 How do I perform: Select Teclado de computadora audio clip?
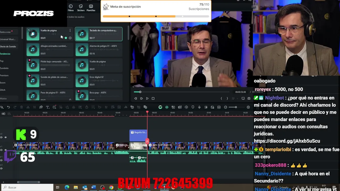(99, 34)
